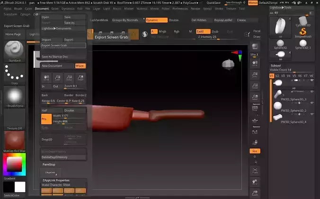Expand the PaintStop section
The image size is (320, 199).
tap(49, 165)
